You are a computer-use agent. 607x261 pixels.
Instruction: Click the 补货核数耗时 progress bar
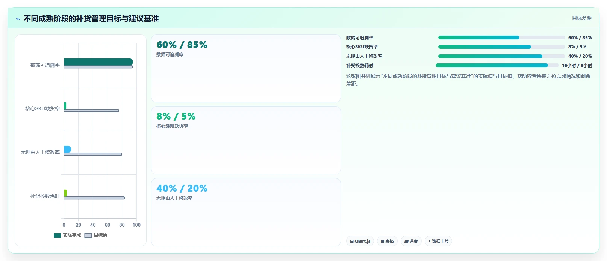(x=497, y=65)
